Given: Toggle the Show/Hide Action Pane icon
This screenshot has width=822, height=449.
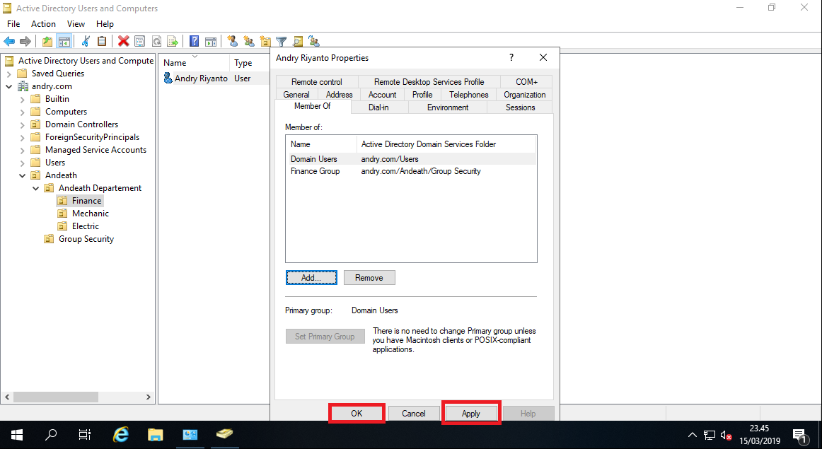Looking at the screenshot, I should 211,42.
